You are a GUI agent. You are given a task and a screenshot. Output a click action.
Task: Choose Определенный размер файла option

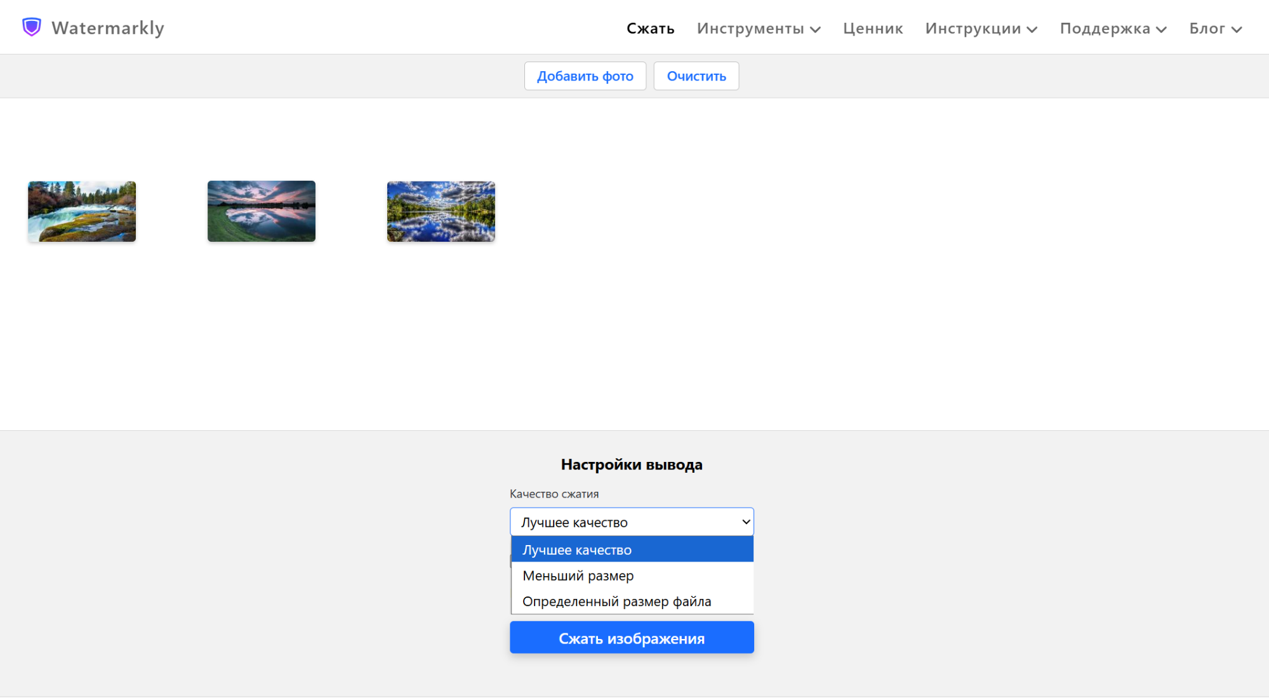632,601
